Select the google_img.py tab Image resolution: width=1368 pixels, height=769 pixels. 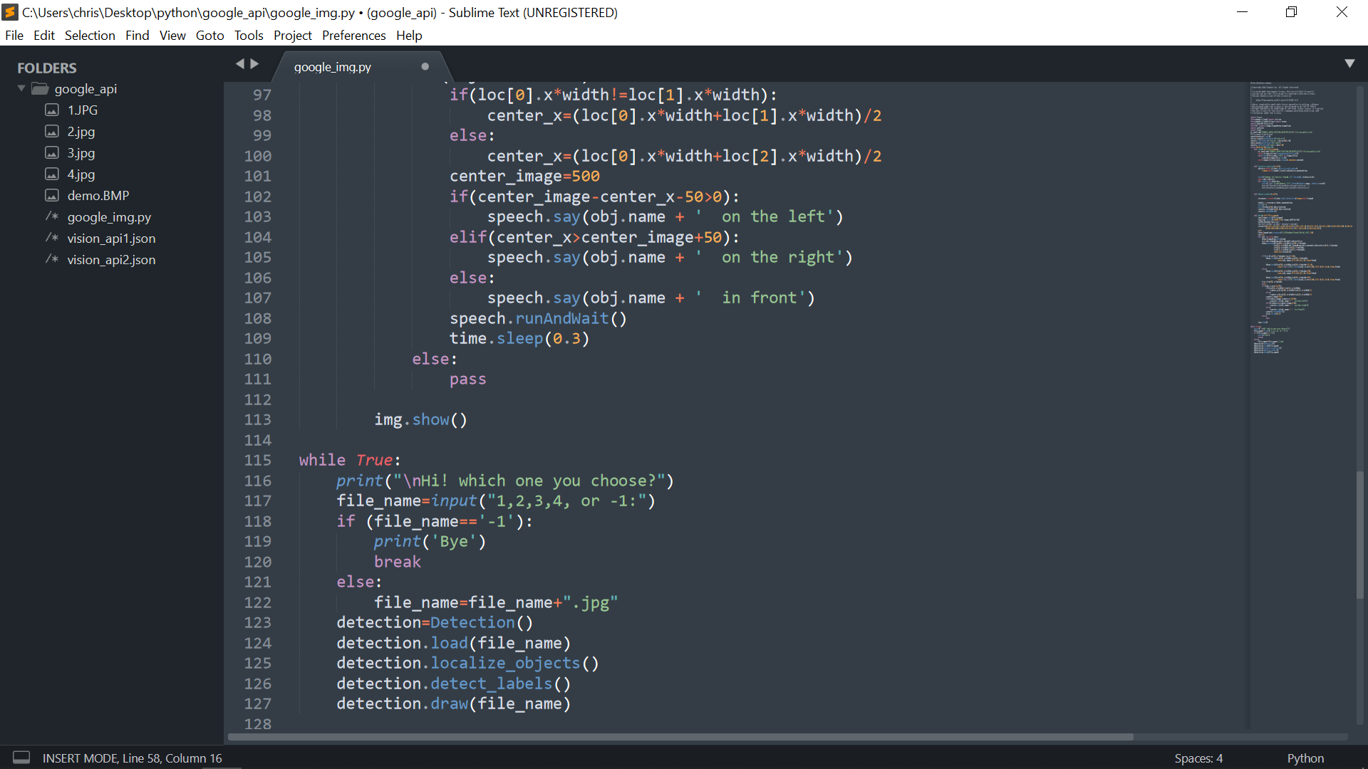tap(333, 67)
